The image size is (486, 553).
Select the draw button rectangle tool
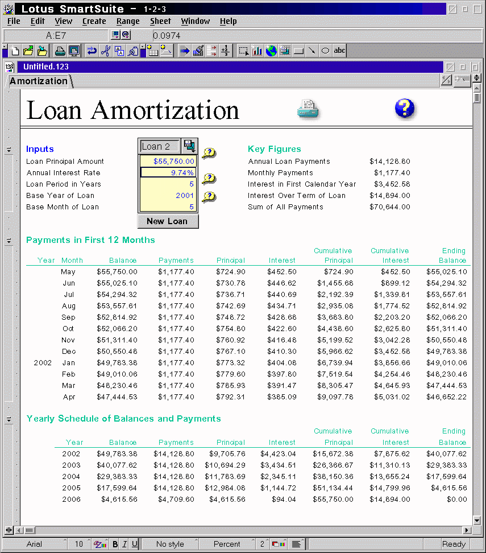point(298,51)
